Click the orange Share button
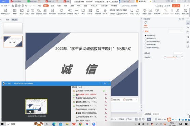 pos(176,6)
